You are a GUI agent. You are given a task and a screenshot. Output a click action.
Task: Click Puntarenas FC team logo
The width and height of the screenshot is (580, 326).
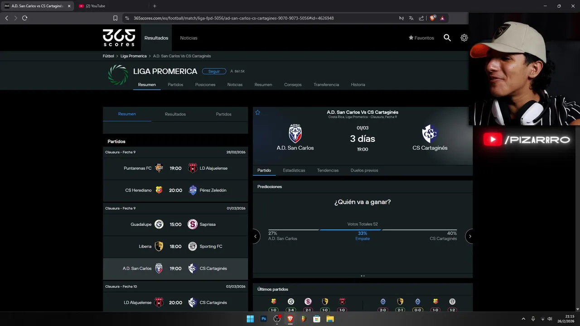[x=159, y=168]
